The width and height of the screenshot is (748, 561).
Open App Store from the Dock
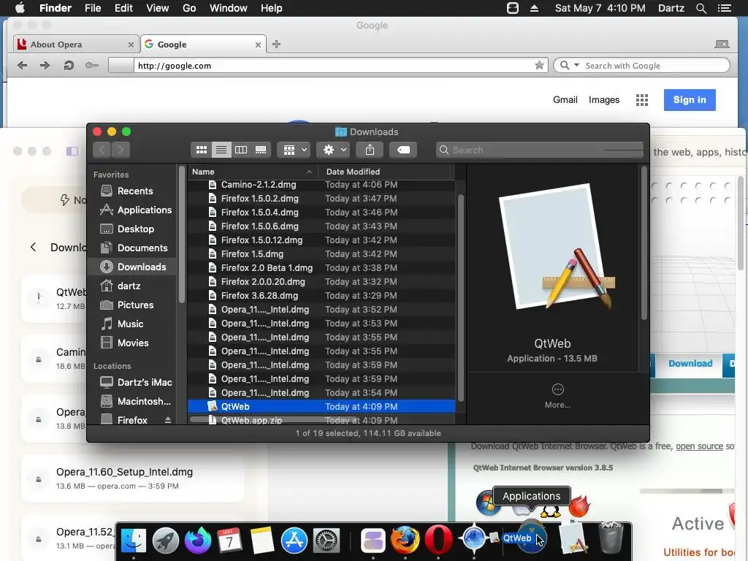pyautogui.click(x=294, y=541)
